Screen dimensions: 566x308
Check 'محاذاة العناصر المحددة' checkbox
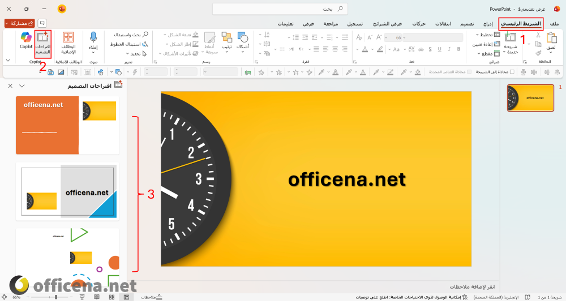469,72
